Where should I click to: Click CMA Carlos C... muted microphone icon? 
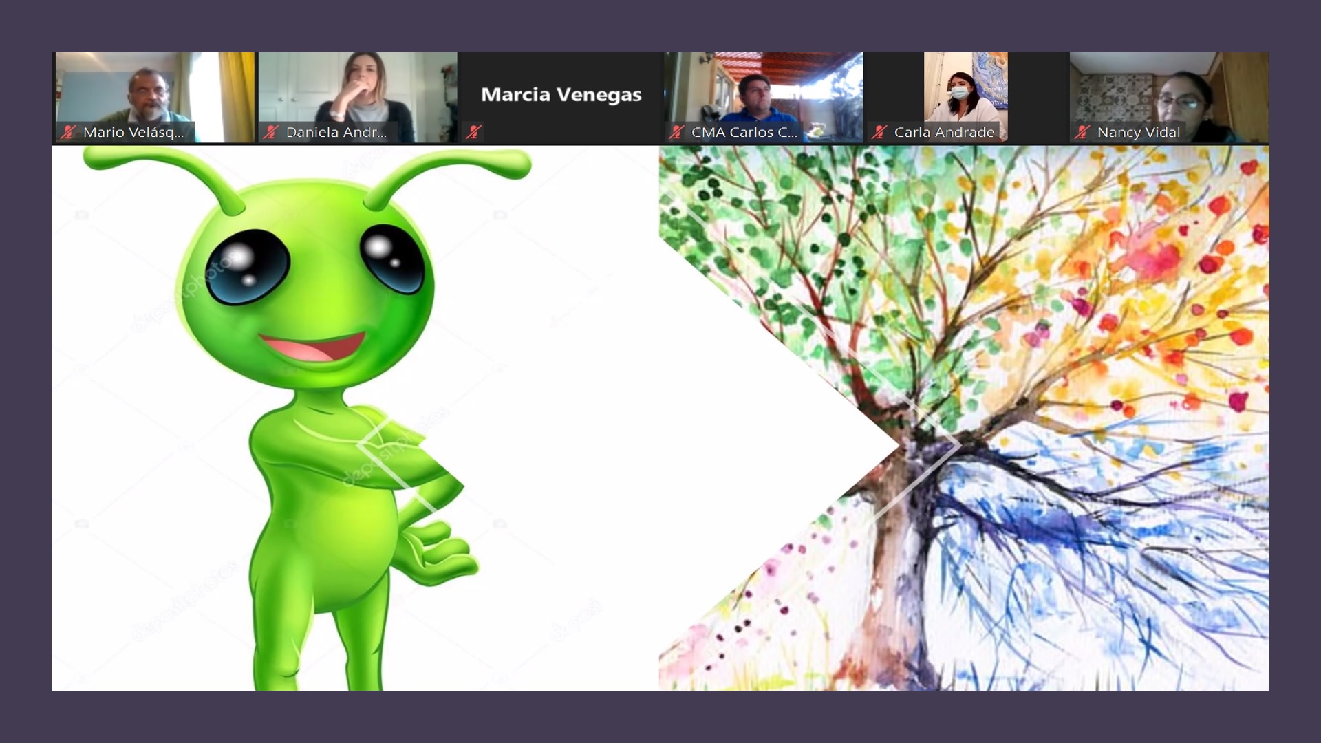[x=676, y=132]
